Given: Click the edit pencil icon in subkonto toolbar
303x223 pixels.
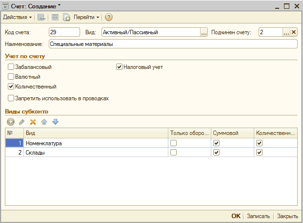Looking at the screenshot, I should 21,122.
